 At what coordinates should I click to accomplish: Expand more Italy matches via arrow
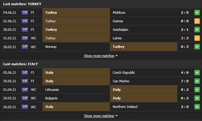point(117,116)
